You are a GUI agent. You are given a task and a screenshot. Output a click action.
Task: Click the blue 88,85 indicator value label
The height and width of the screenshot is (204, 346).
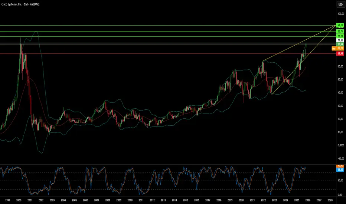point(340,170)
